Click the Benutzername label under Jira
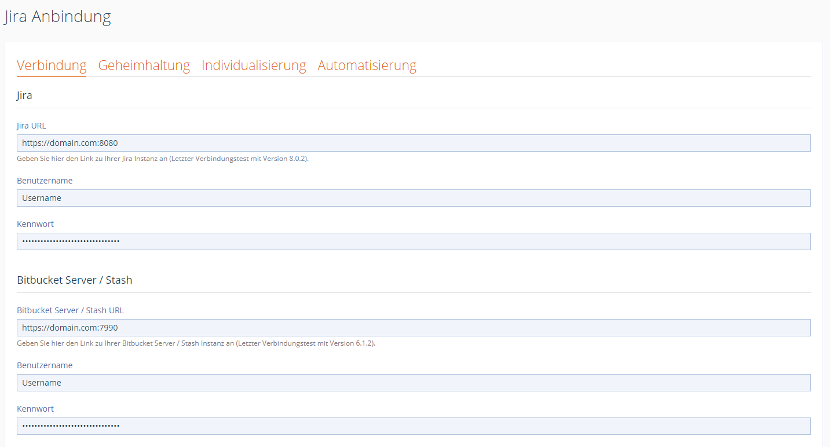The width and height of the screenshot is (830, 447). click(45, 181)
